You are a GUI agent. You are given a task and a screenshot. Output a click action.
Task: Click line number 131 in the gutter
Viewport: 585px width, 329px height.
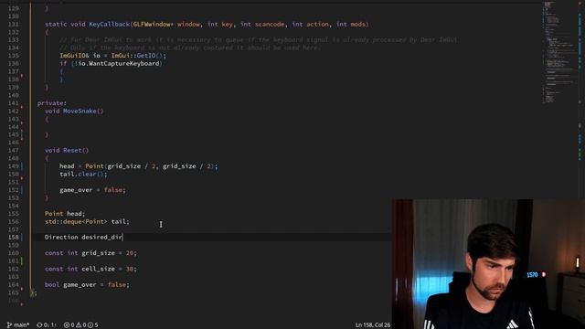coord(13,25)
